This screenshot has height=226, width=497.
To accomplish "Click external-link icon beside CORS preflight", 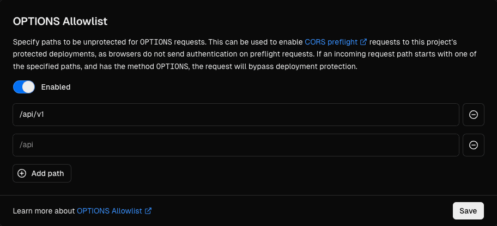I will tap(363, 41).
